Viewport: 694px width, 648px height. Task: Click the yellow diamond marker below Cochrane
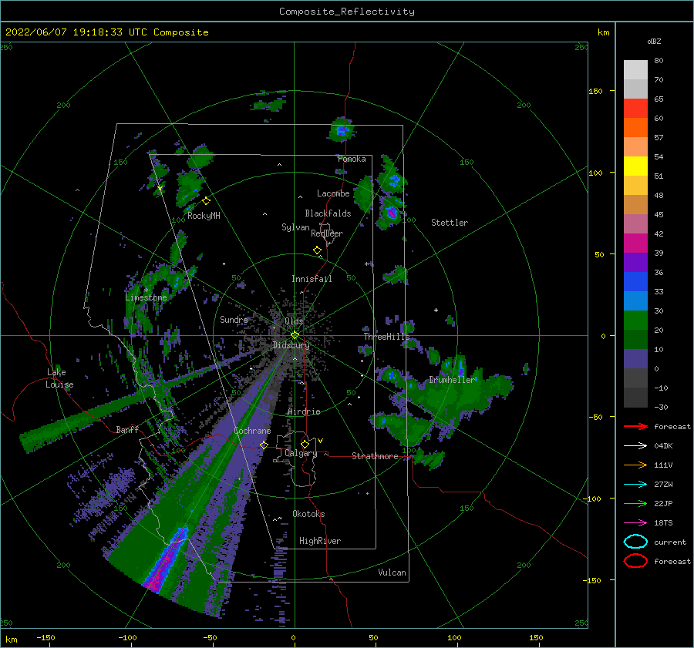264,445
